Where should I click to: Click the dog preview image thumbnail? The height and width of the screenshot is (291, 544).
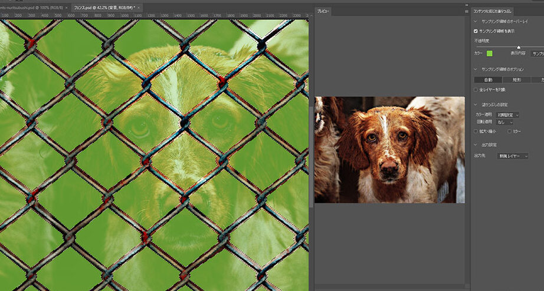click(389, 150)
